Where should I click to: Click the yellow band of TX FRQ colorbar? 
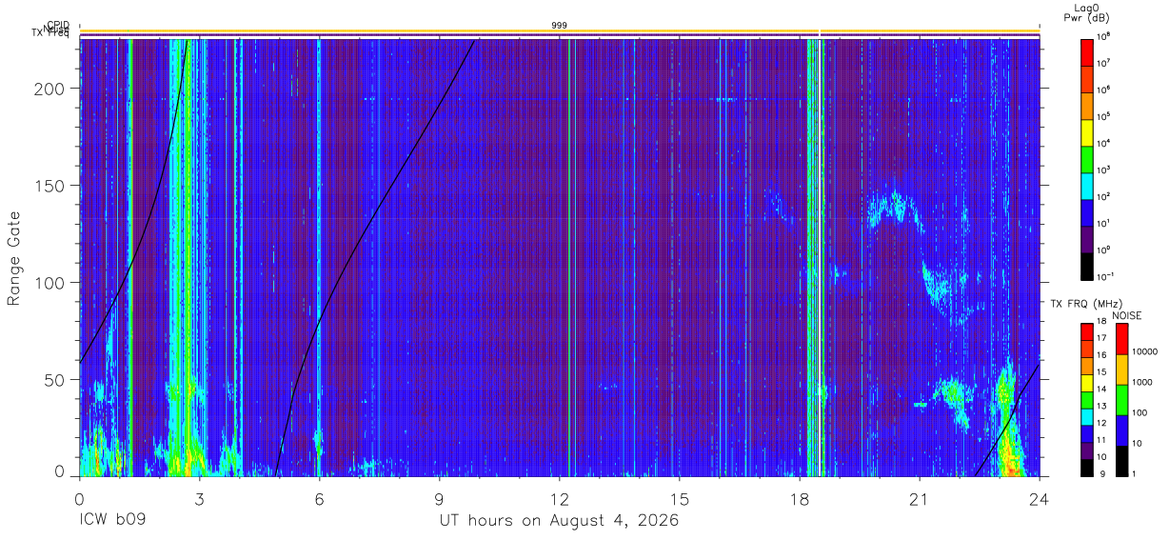point(1087,383)
